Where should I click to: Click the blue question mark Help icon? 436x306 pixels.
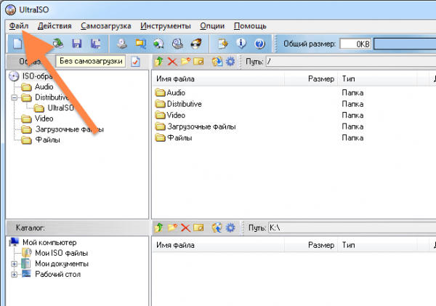[x=259, y=44]
